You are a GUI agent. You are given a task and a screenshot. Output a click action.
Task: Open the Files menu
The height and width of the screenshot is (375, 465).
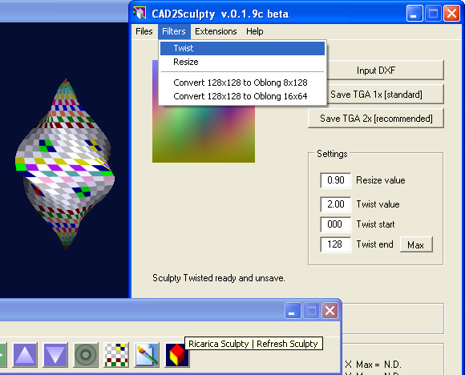pos(144,31)
